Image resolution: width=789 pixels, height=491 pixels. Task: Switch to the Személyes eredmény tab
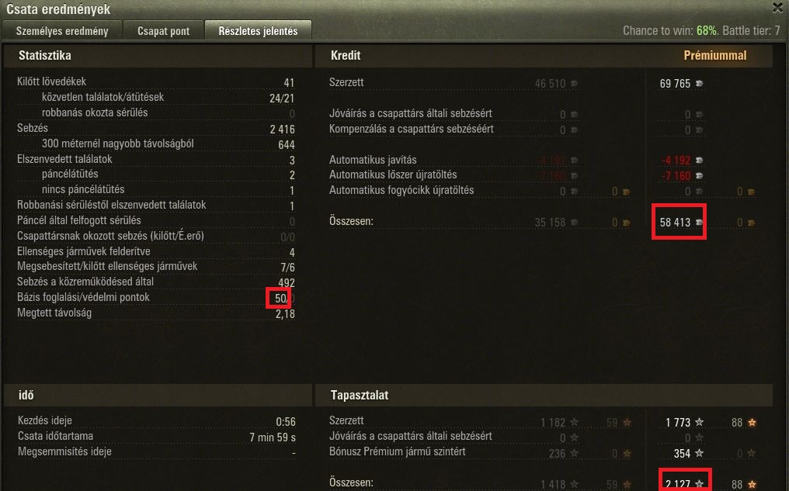62,31
